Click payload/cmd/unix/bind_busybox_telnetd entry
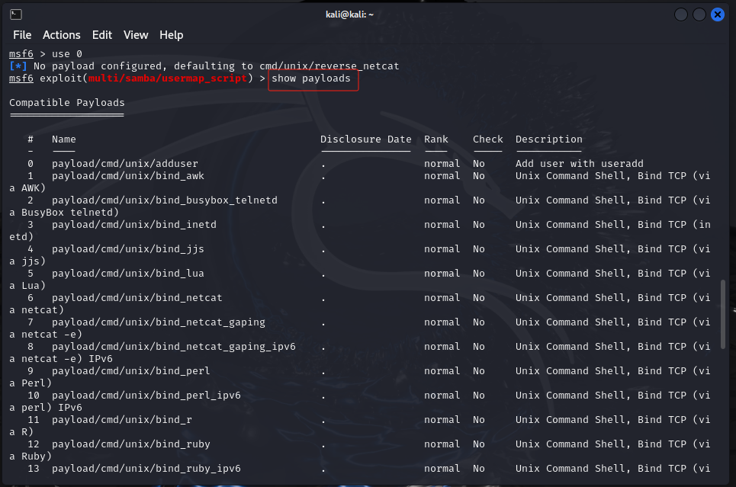Screen dimensions: 736x487 [x=165, y=200]
